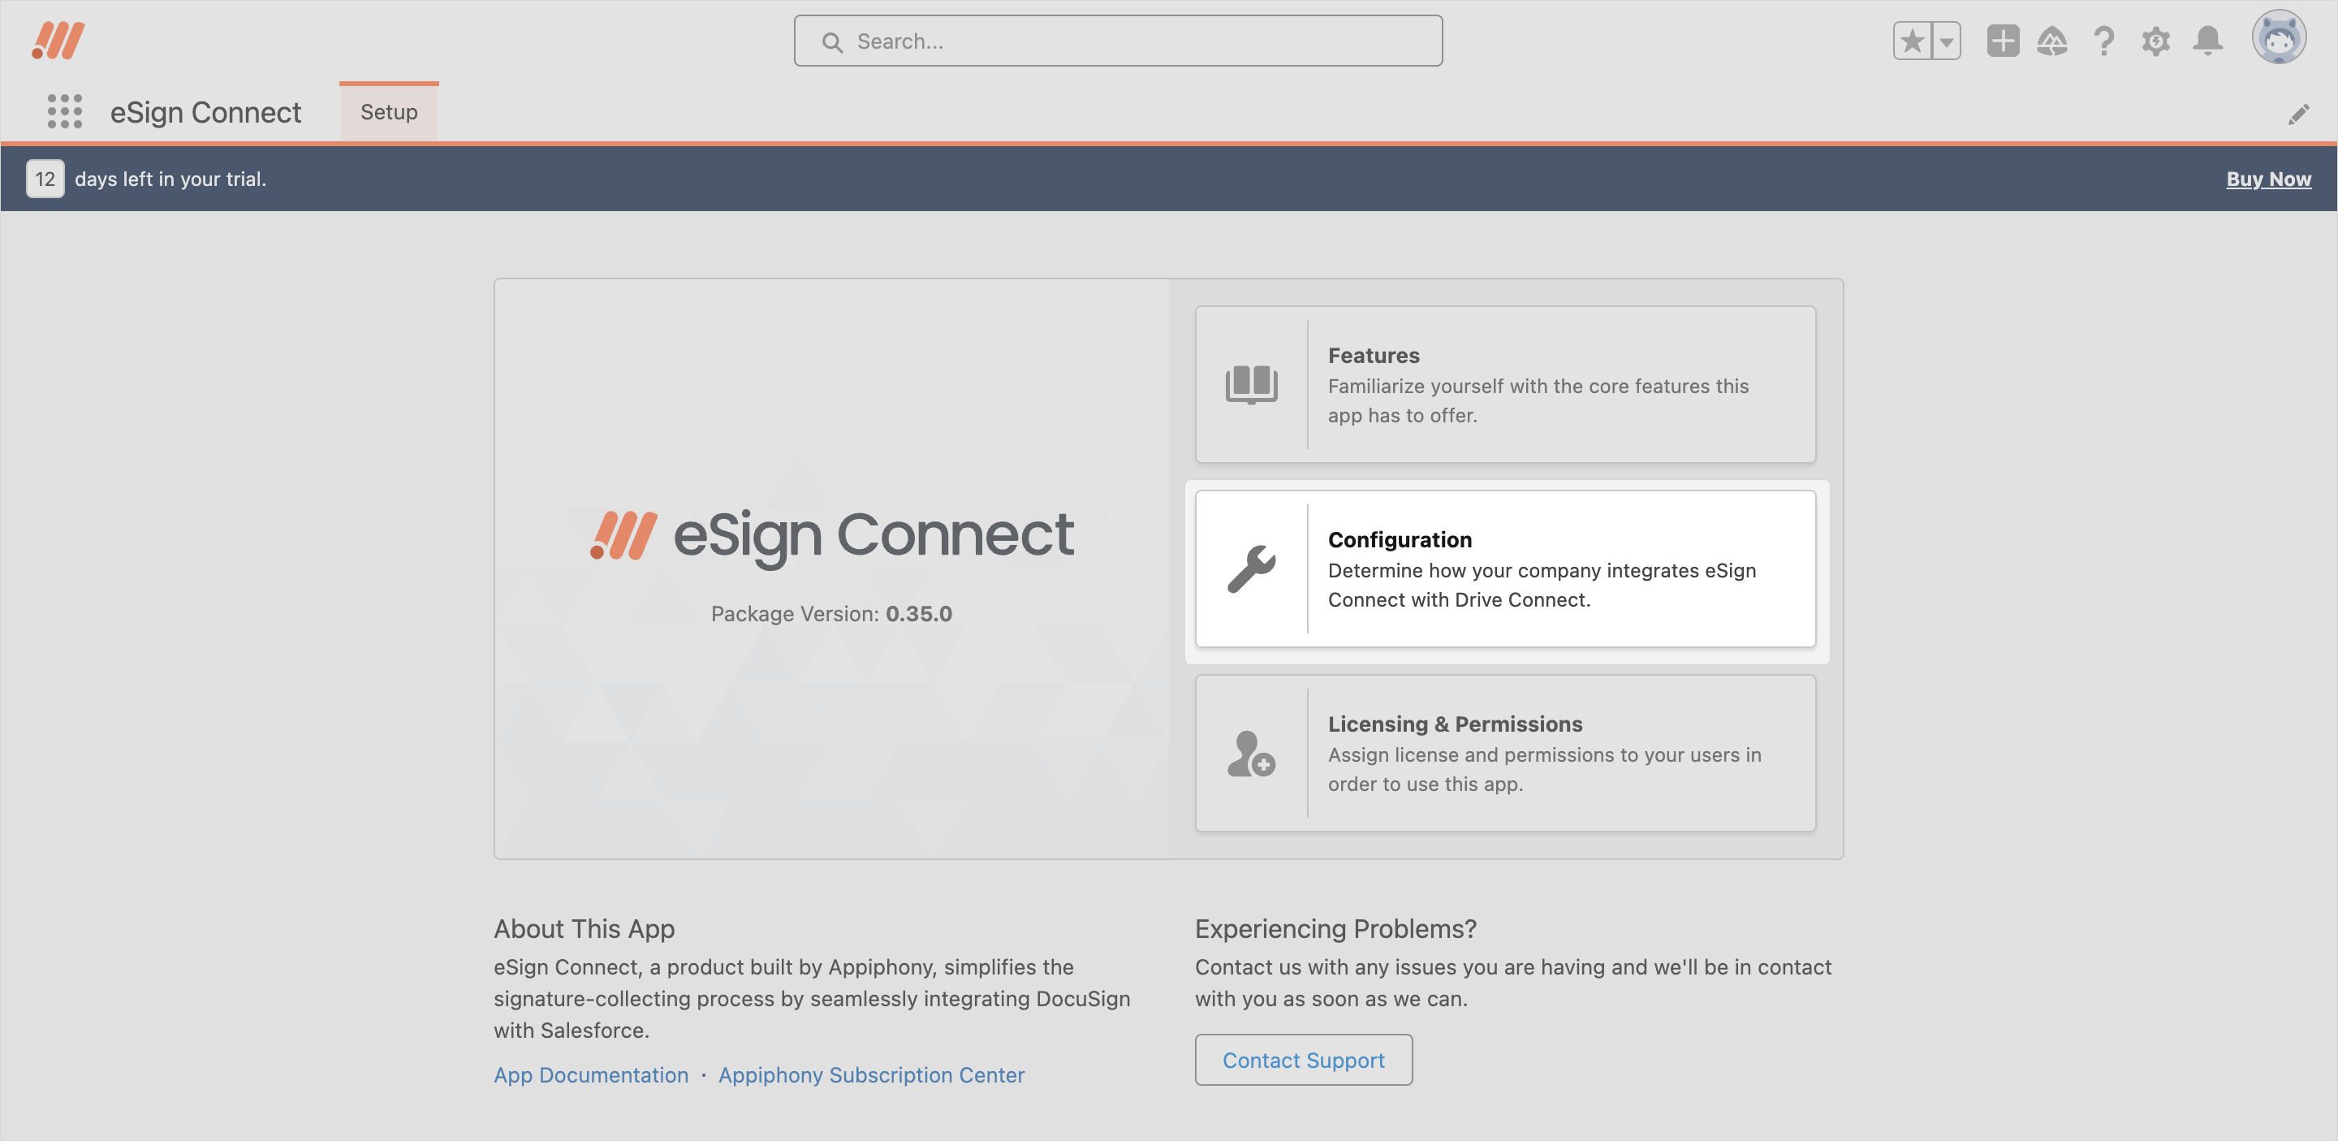This screenshot has width=2338, height=1141.
Task: Click the Contact Support button
Action: (1303, 1059)
